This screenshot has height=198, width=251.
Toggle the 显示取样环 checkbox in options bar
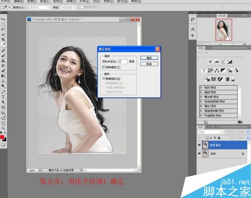coord(82,7)
